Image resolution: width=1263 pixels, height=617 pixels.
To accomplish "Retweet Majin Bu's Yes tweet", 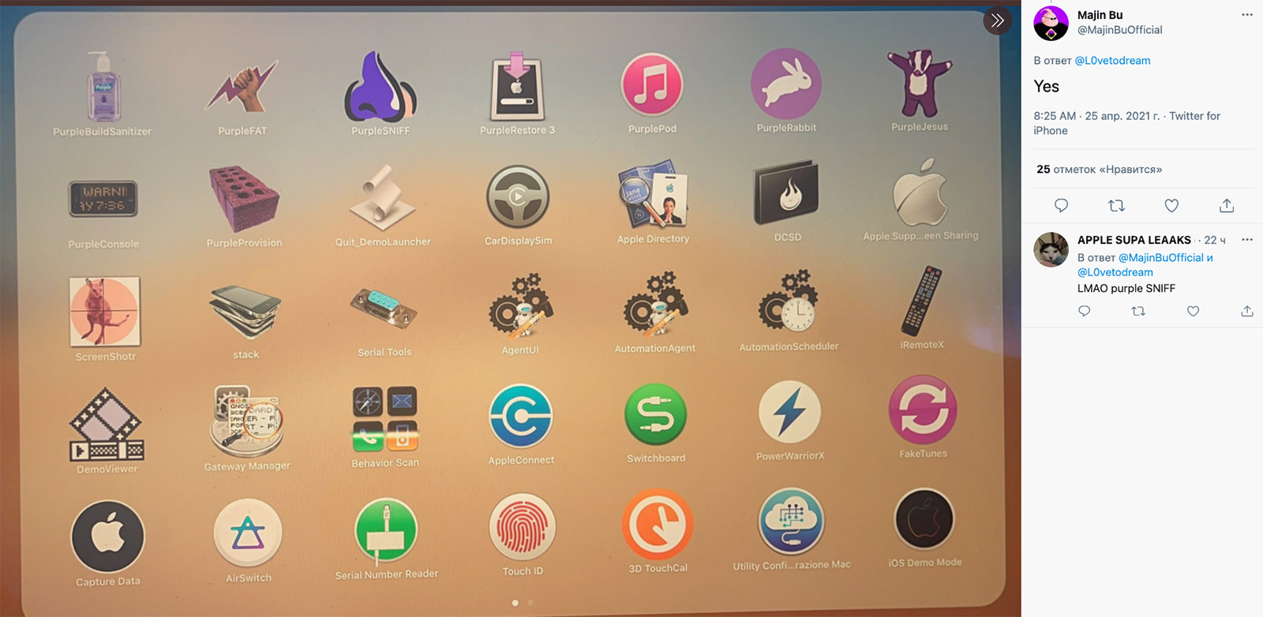I will tap(1116, 206).
